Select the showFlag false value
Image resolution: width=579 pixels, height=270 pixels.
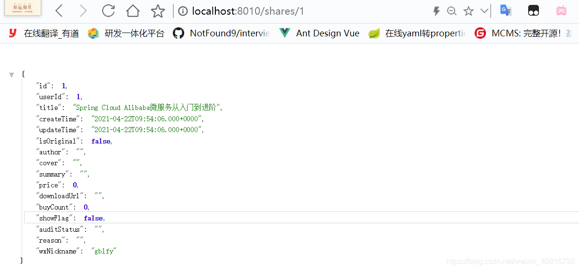(x=94, y=218)
